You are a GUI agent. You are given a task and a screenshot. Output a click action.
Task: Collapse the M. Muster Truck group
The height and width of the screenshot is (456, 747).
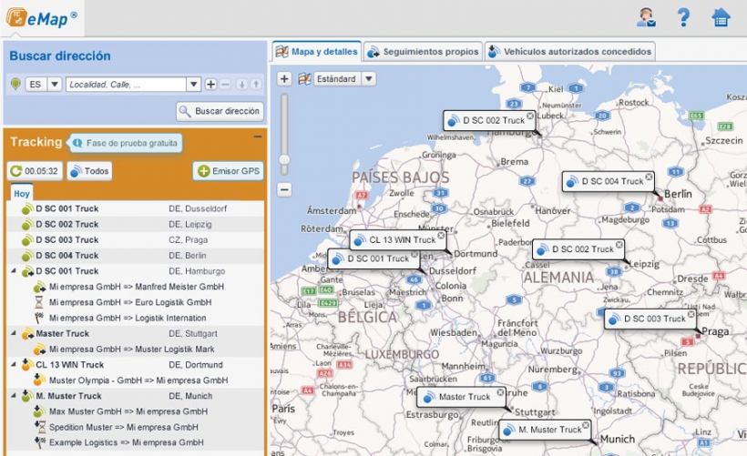click(x=14, y=396)
